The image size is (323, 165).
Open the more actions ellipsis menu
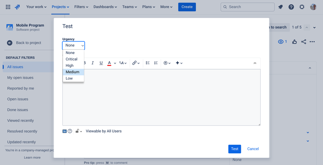(312, 42)
